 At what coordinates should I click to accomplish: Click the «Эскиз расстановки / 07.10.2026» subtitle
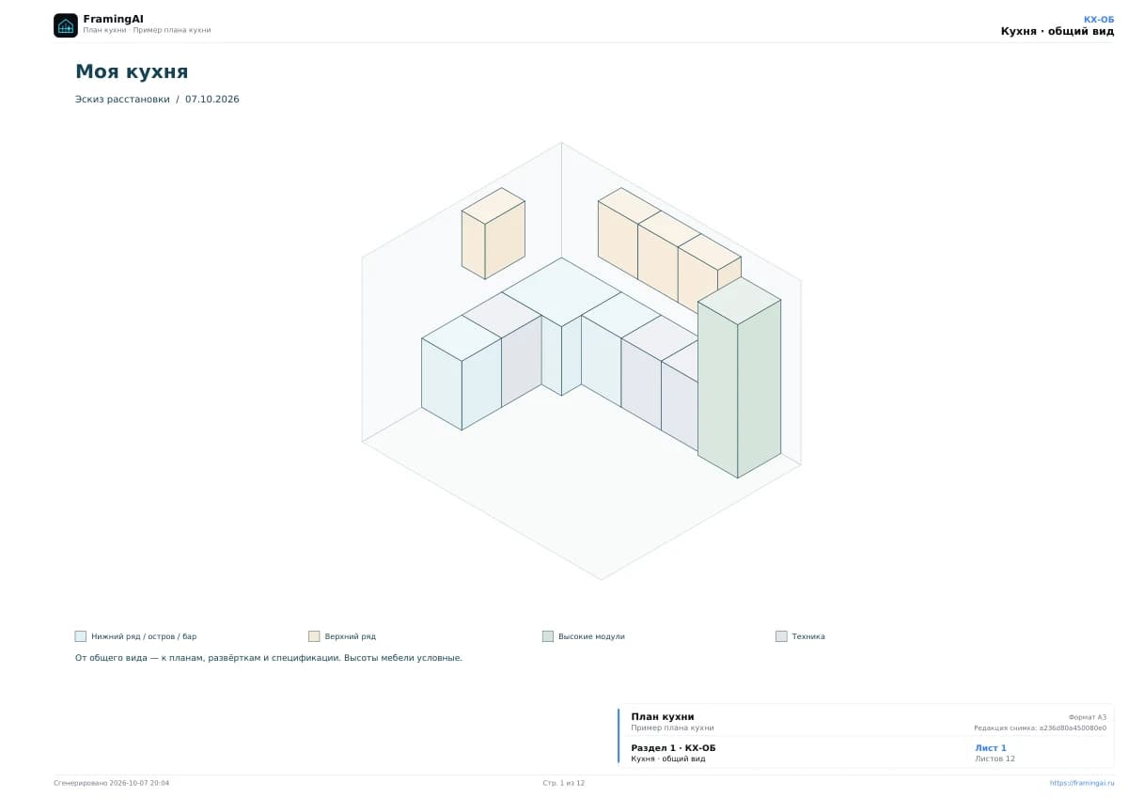[x=157, y=100]
